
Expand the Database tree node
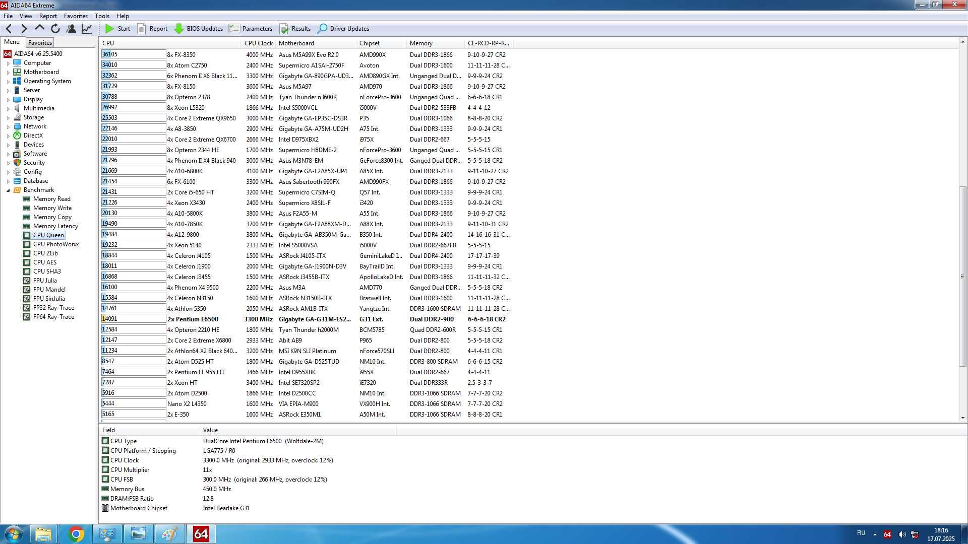pos(8,181)
